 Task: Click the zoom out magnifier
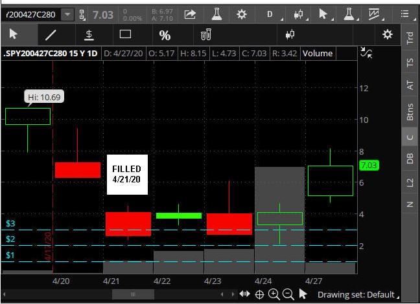(x=288, y=294)
